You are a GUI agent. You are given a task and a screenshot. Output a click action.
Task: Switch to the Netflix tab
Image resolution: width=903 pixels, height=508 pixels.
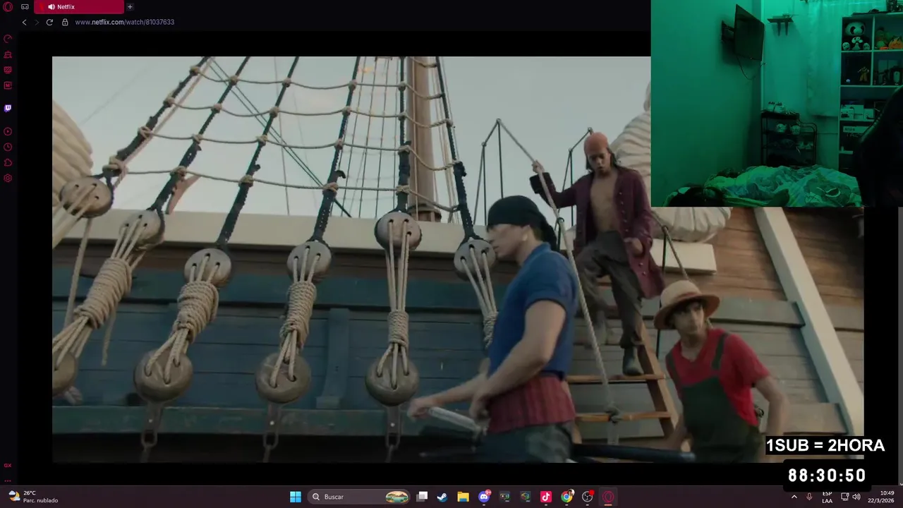click(x=79, y=7)
